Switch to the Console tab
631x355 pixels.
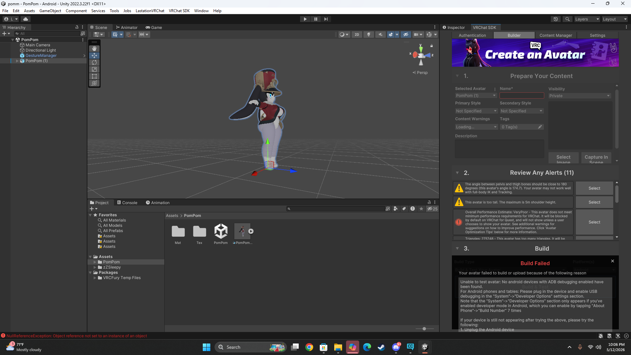(x=127, y=203)
